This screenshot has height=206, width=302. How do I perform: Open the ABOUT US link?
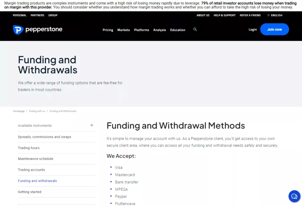pyautogui.click(x=203, y=15)
